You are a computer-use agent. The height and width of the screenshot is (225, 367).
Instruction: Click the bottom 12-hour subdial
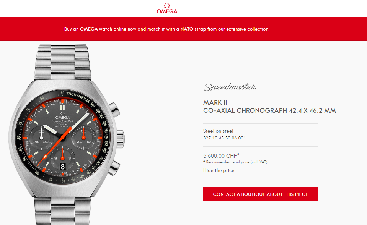point(62,159)
